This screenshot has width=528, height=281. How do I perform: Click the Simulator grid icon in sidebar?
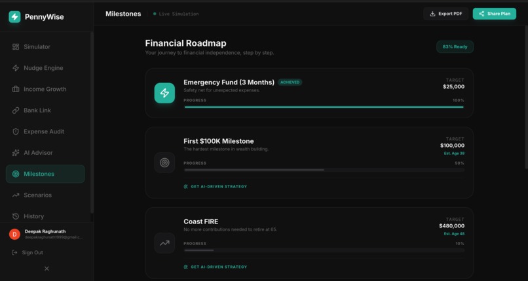[16, 46]
